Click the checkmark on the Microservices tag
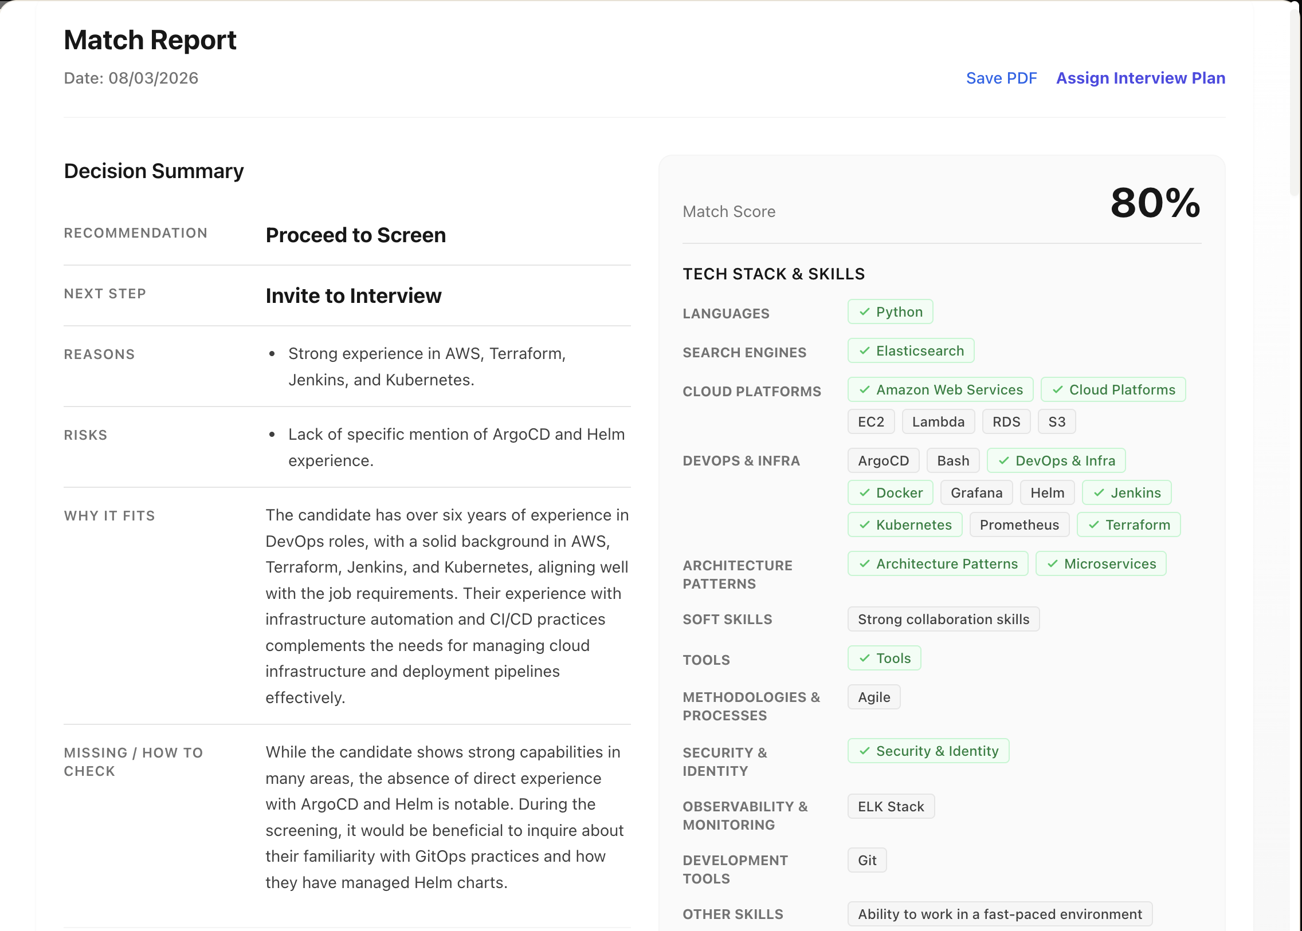The image size is (1302, 931). pos(1052,563)
